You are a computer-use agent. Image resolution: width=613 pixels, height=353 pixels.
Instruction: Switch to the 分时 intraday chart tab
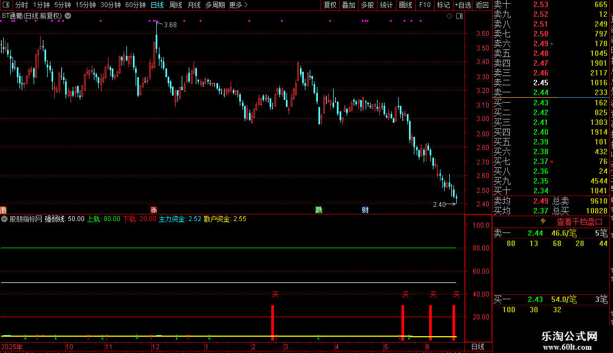point(22,5)
